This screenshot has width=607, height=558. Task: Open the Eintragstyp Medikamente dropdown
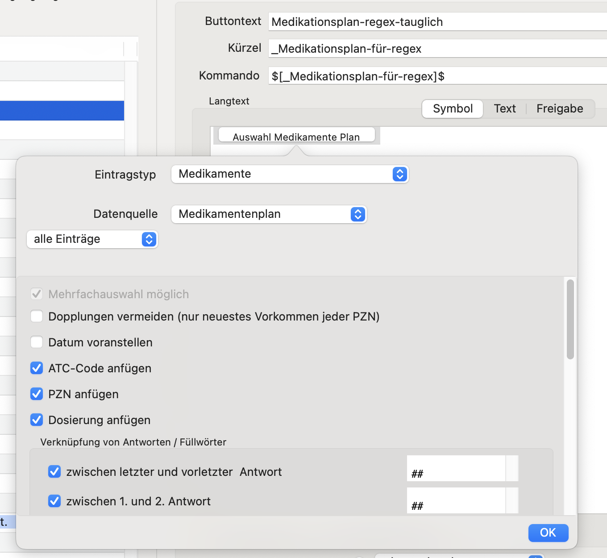point(290,174)
